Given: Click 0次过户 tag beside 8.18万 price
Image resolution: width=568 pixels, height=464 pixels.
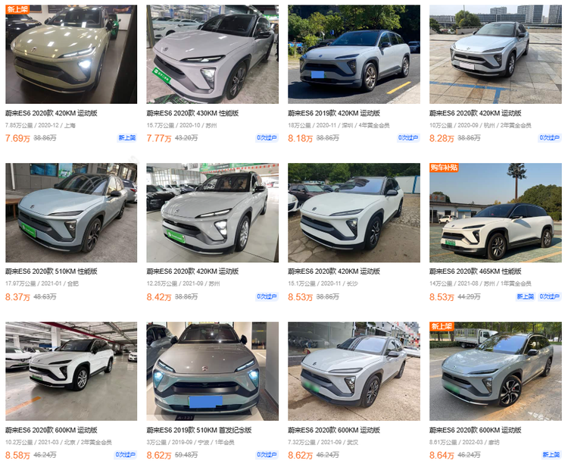Looking at the screenshot, I should (408, 138).
